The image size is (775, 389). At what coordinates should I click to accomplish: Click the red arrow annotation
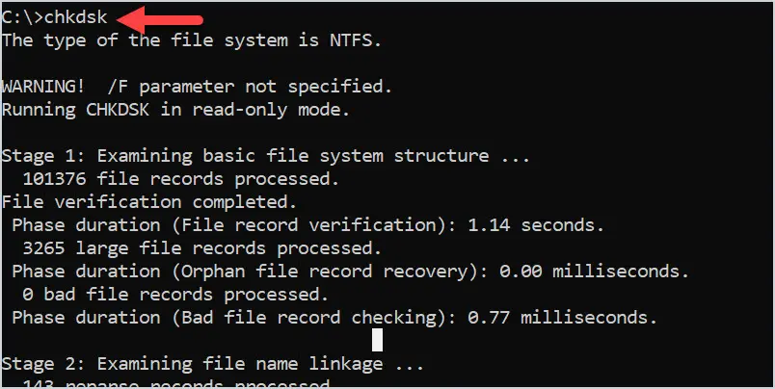point(161,19)
